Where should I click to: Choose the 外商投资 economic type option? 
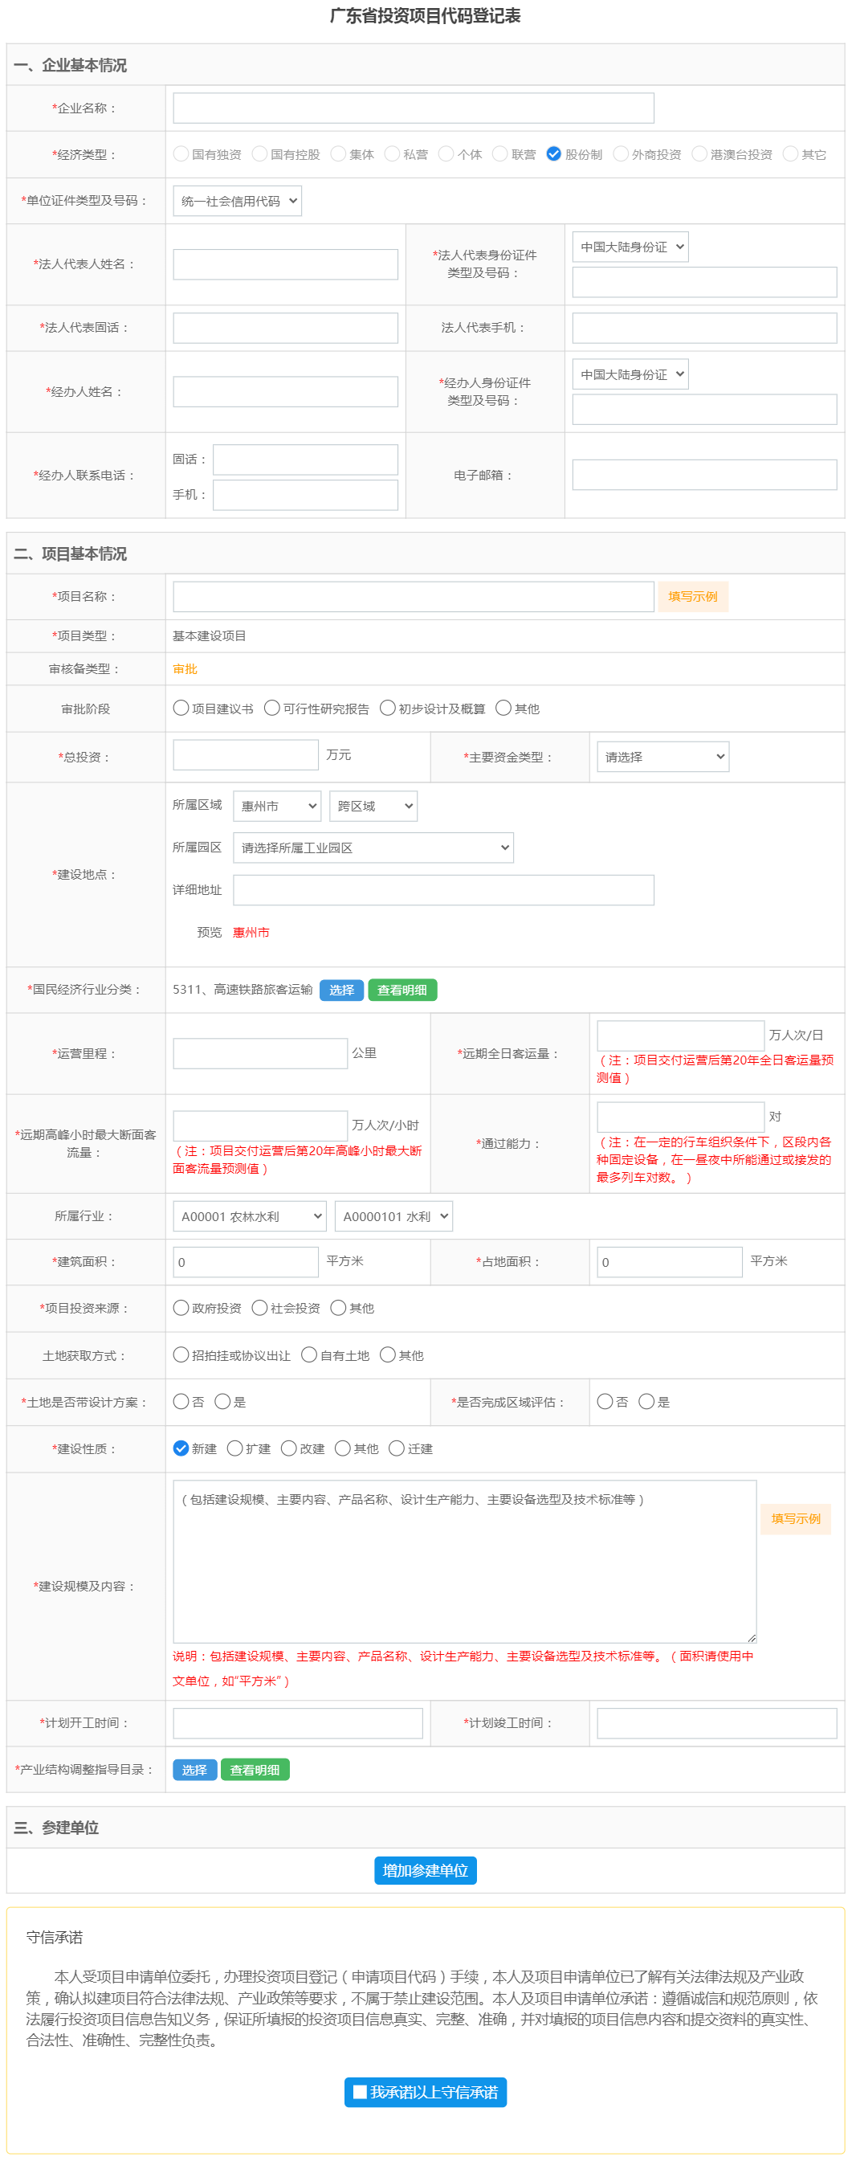click(x=621, y=153)
